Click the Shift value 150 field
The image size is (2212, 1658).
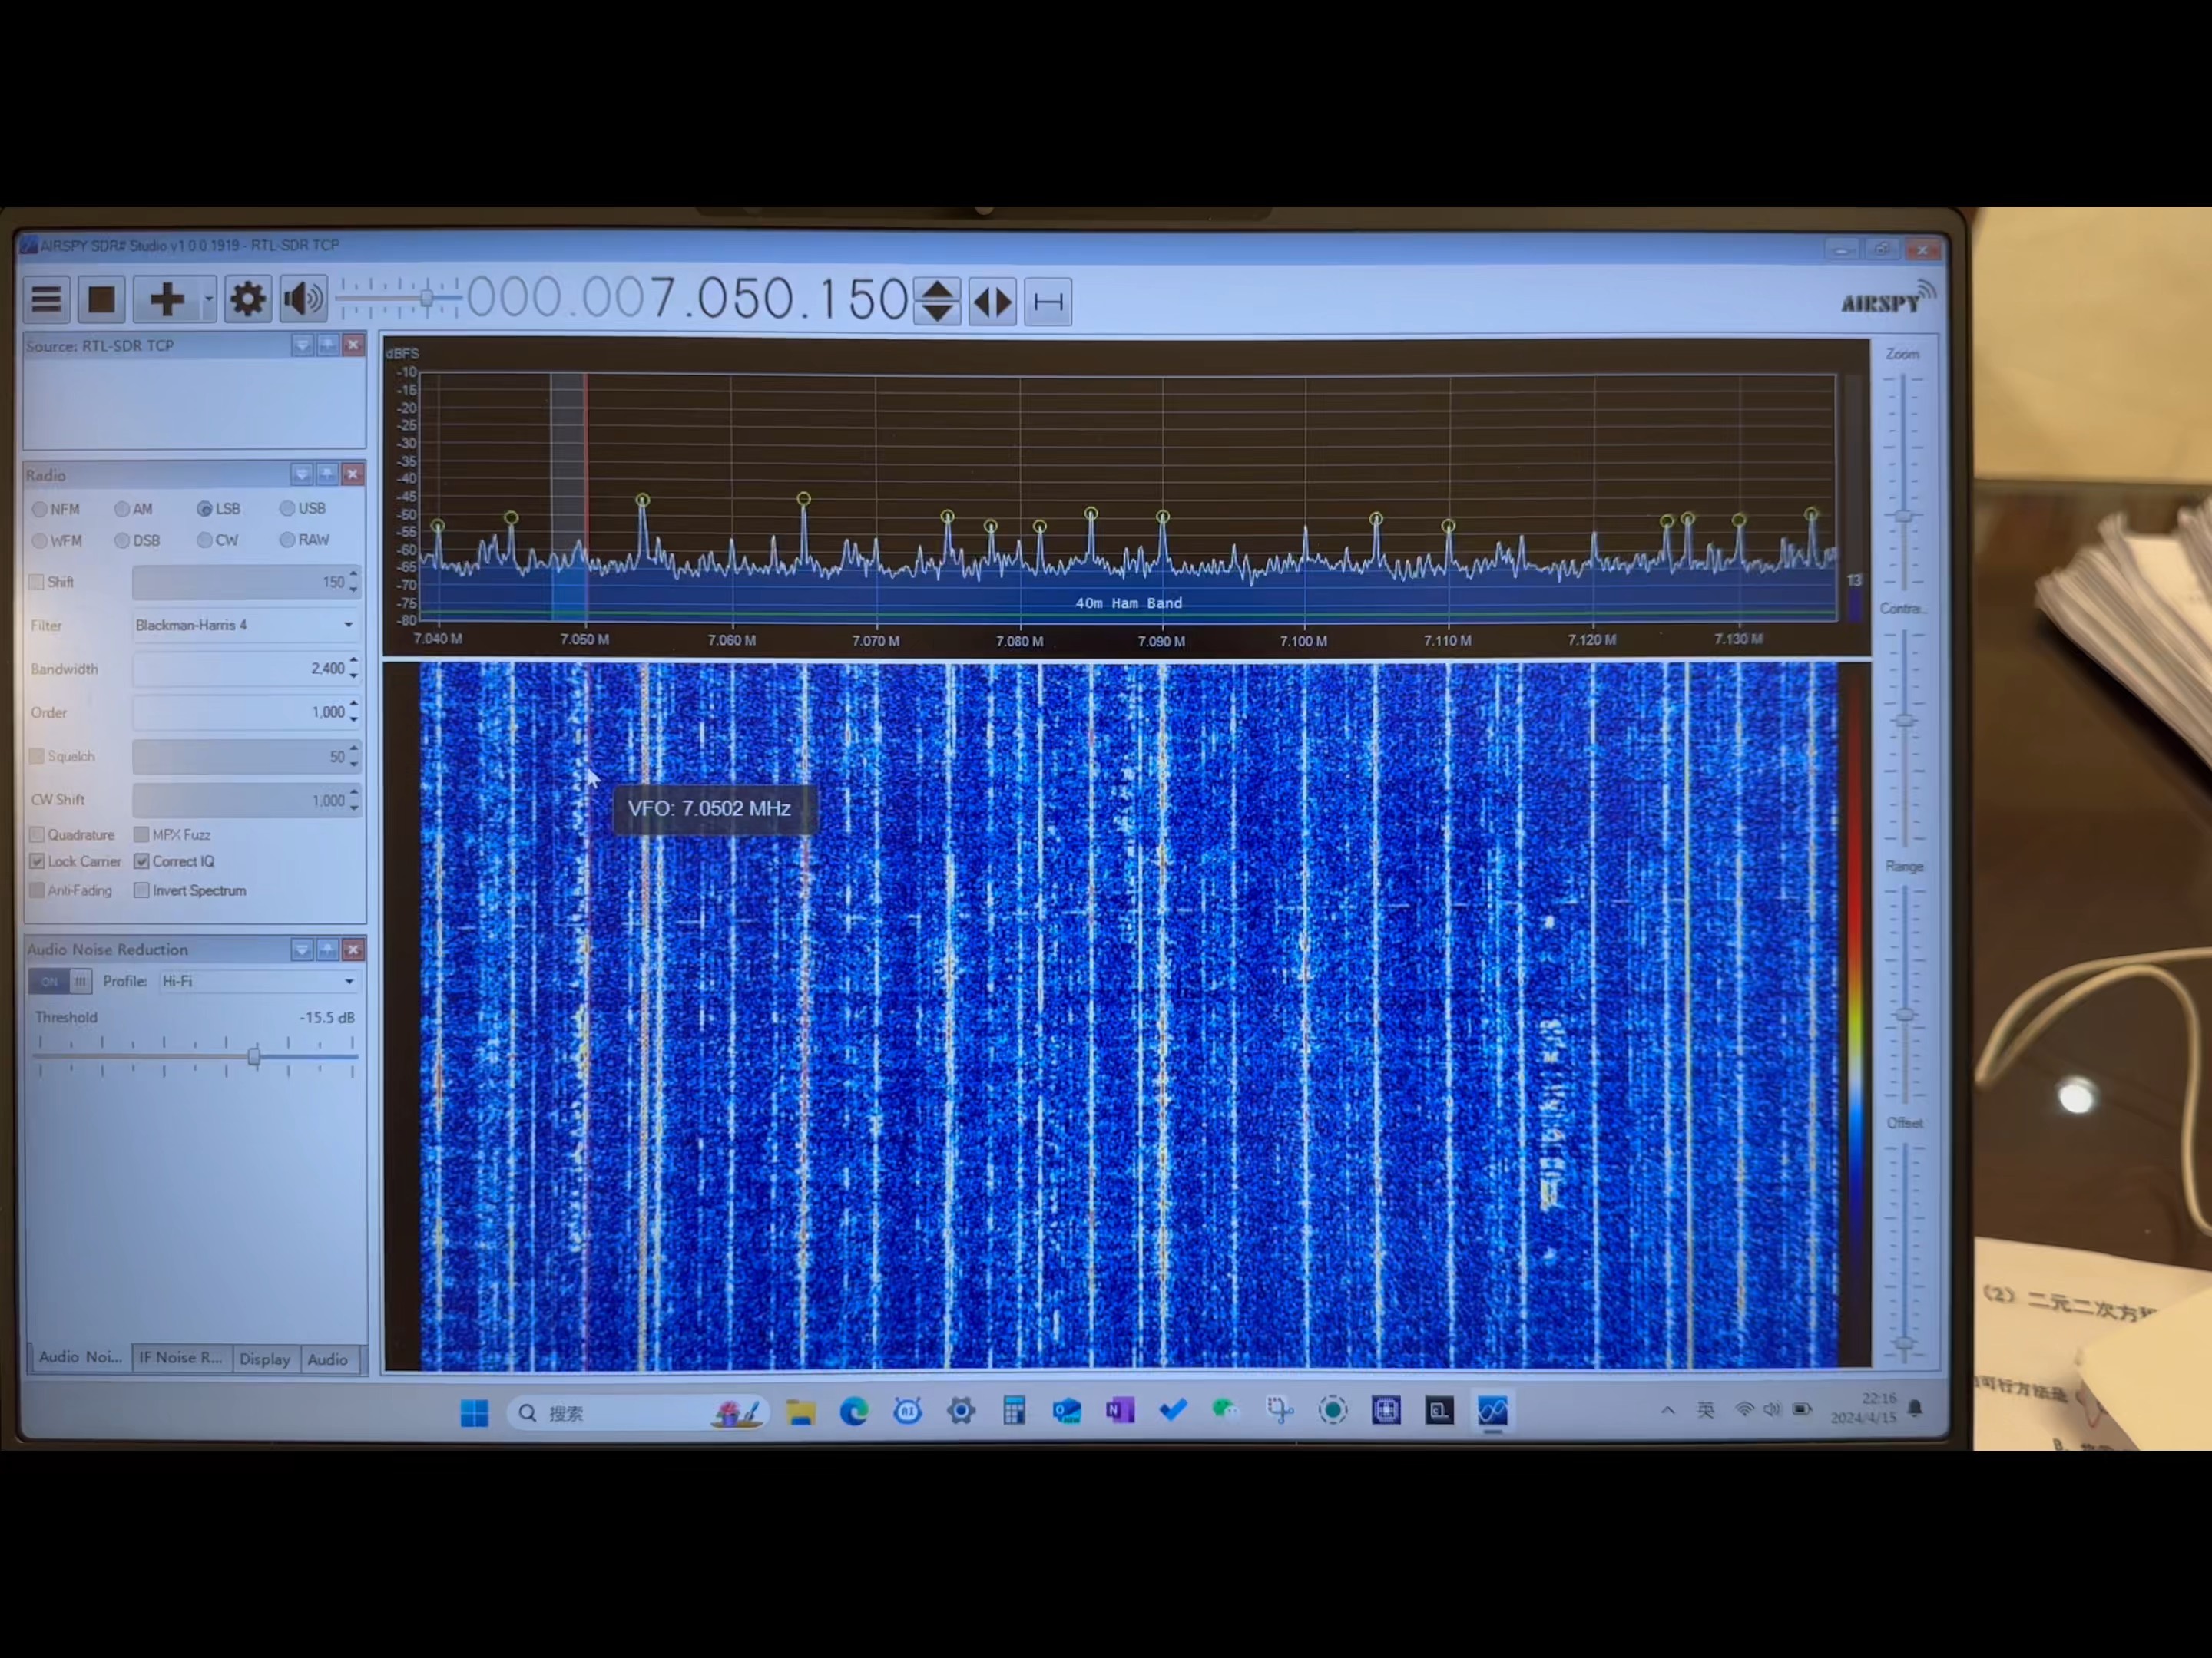click(239, 582)
